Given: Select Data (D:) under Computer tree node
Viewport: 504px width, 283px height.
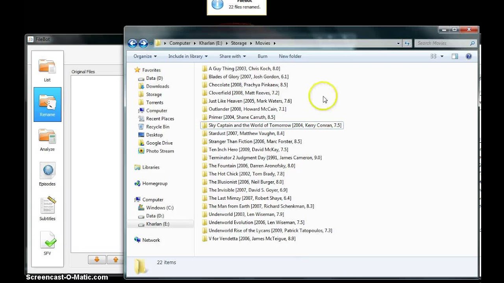Looking at the screenshot, I should 154,216.
